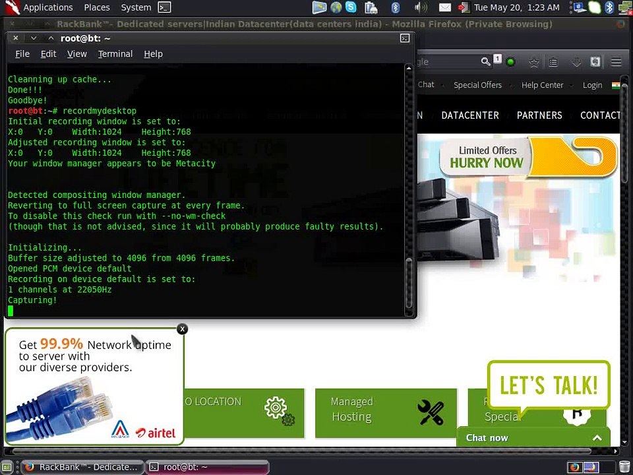Open PARTNERS navigation item
This screenshot has width=633, height=475.
[539, 115]
